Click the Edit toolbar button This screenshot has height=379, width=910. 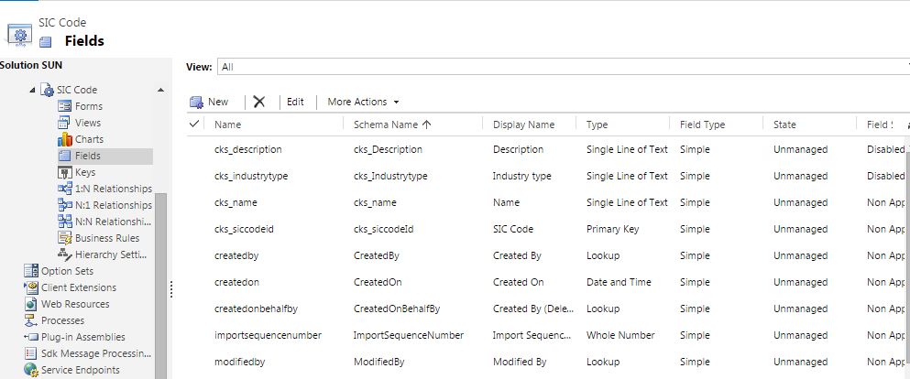coord(295,102)
